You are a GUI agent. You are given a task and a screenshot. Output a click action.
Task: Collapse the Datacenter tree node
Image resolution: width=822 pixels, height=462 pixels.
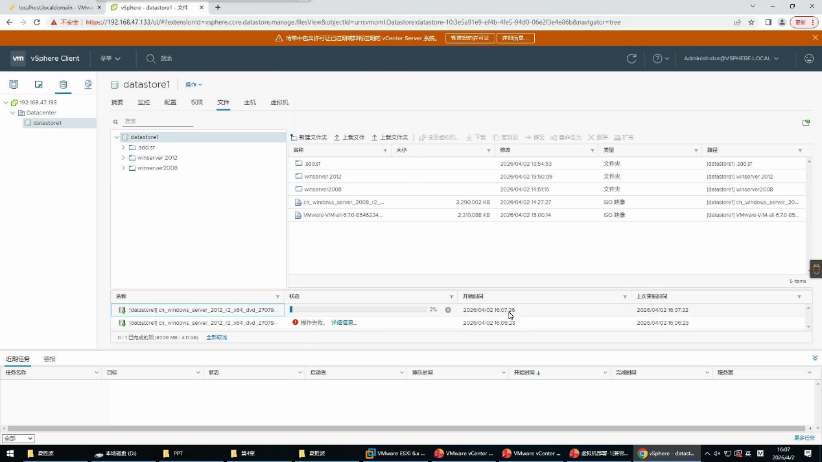(12, 113)
